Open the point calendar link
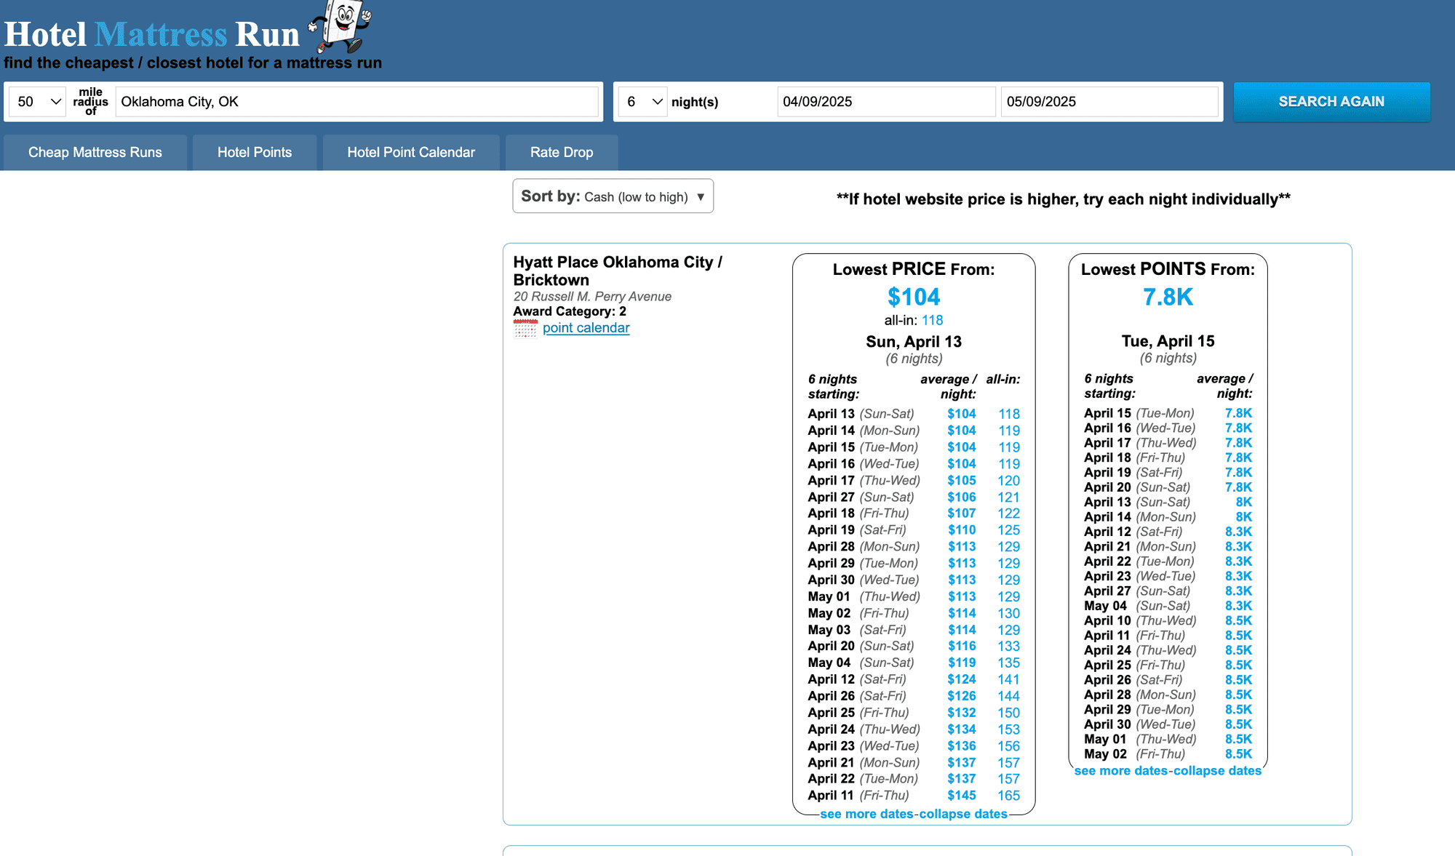1455x856 pixels. click(x=586, y=328)
